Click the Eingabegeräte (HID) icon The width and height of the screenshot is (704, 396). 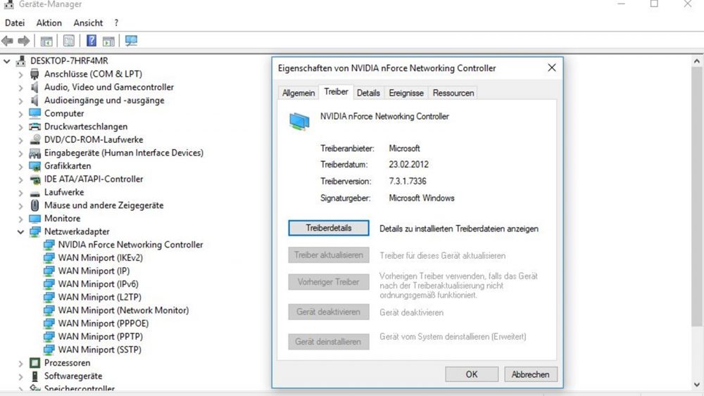coord(34,153)
